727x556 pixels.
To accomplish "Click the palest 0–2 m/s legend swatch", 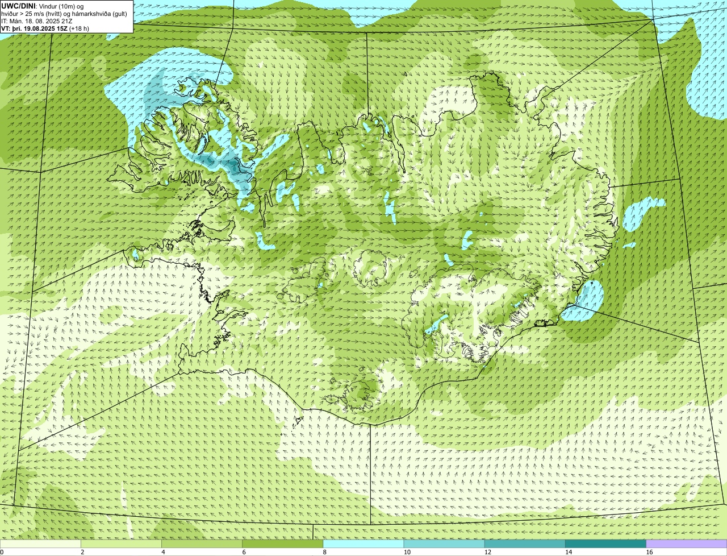I will (x=40, y=544).
